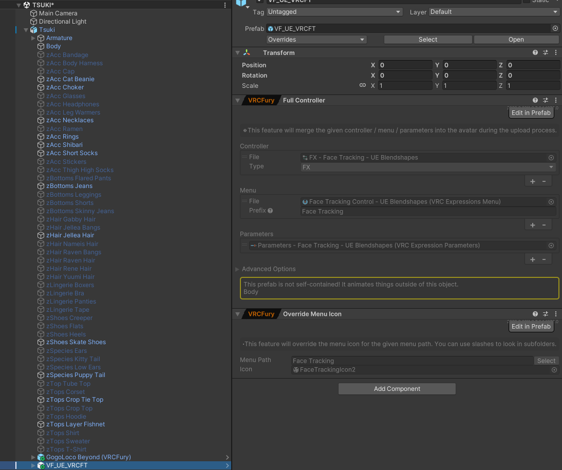Open Override Menu Icon component kebab menu
Image resolution: width=562 pixels, height=470 pixels.
(556, 314)
